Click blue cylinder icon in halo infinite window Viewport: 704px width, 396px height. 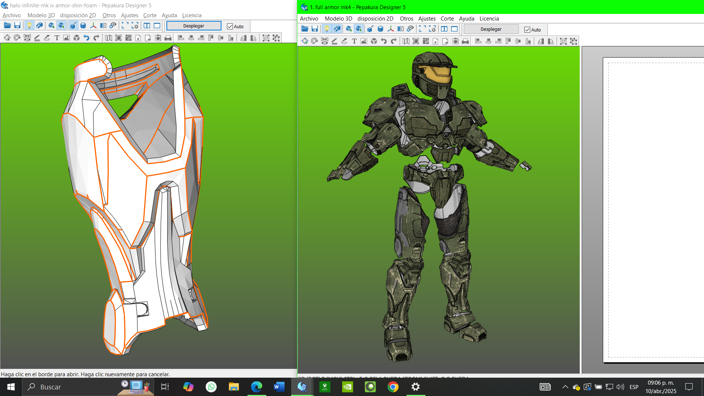83,26
